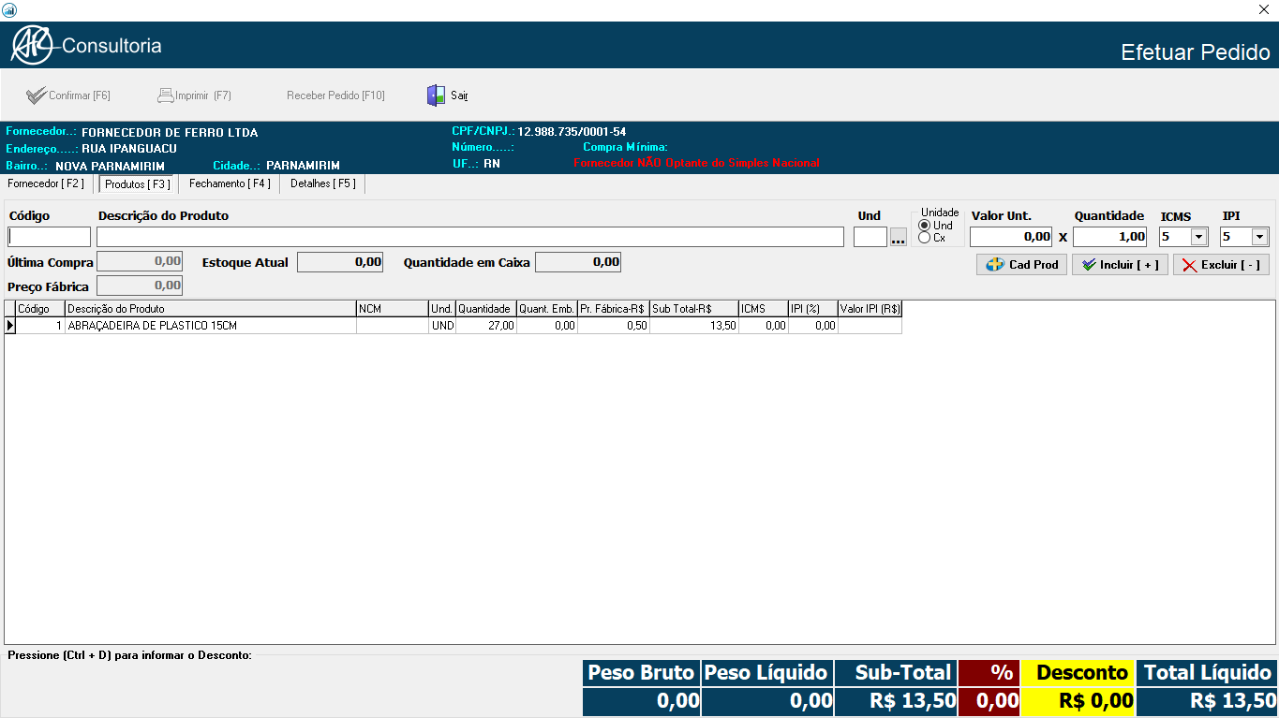Click the Quantidade input field
Image resolution: width=1279 pixels, height=718 pixels.
point(1110,237)
